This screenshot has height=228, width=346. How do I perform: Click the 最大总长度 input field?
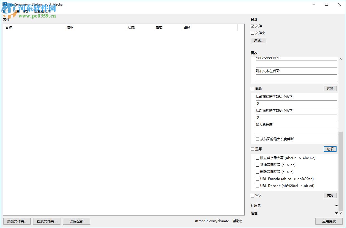(x=296, y=131)
